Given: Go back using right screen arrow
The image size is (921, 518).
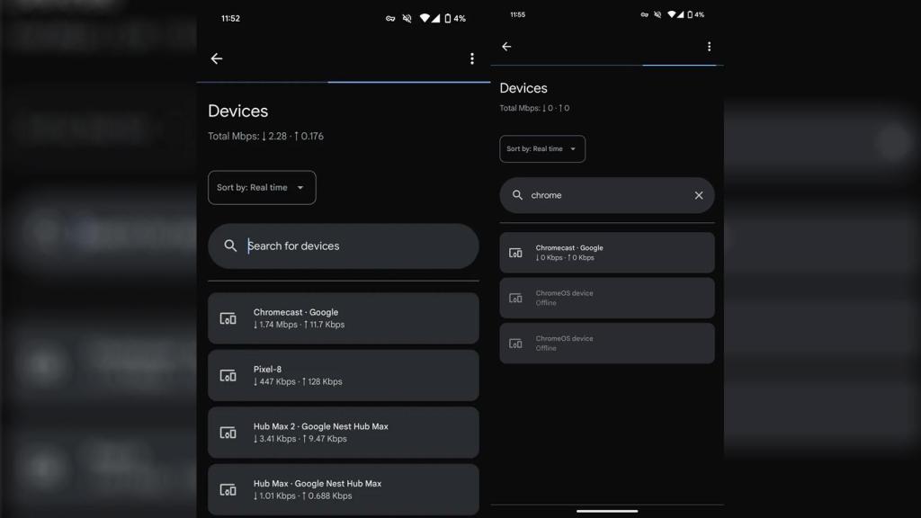Looking at the screenshot, I should (506, 47).
